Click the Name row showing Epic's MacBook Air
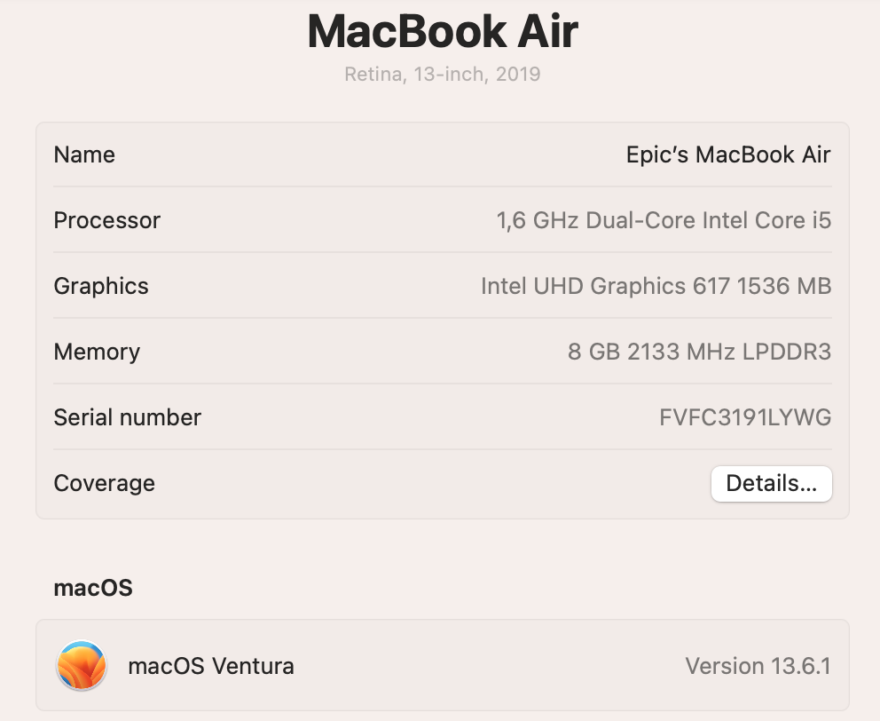880x721 pixels. 442,154
